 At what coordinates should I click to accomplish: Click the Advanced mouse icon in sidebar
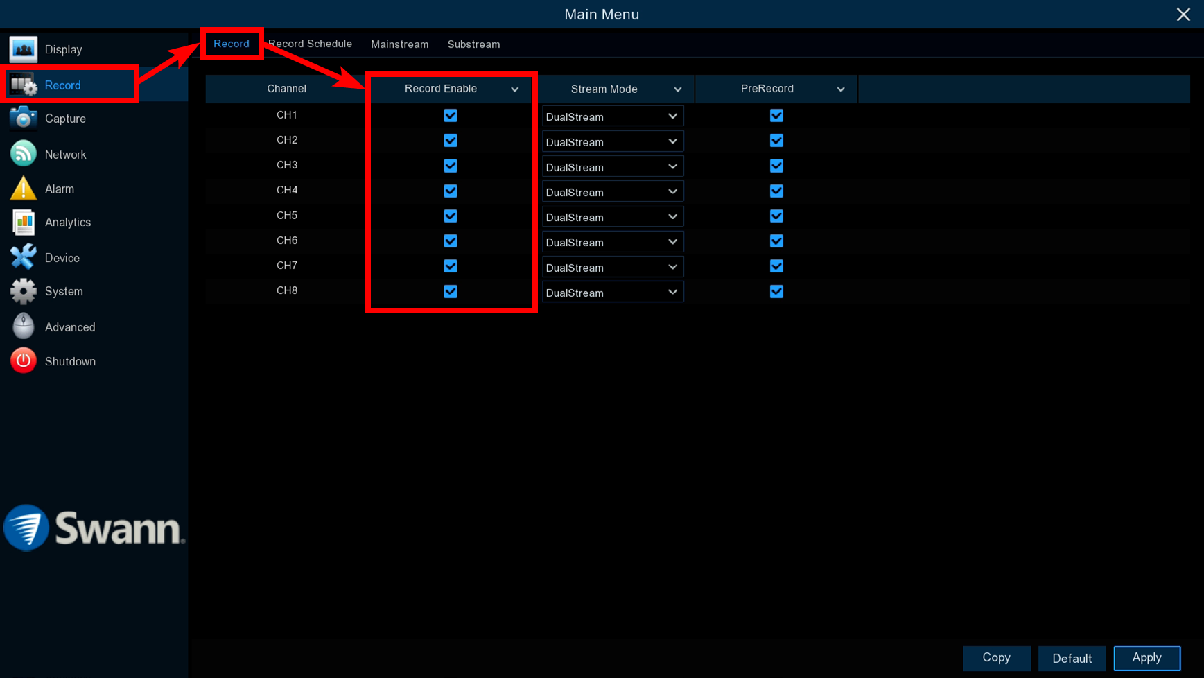click(23, 327)
